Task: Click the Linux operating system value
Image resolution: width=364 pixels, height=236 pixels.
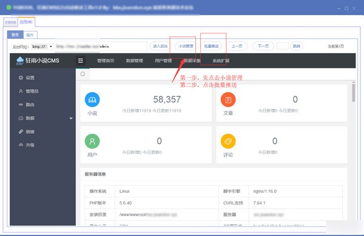Action: coord(124,191)
